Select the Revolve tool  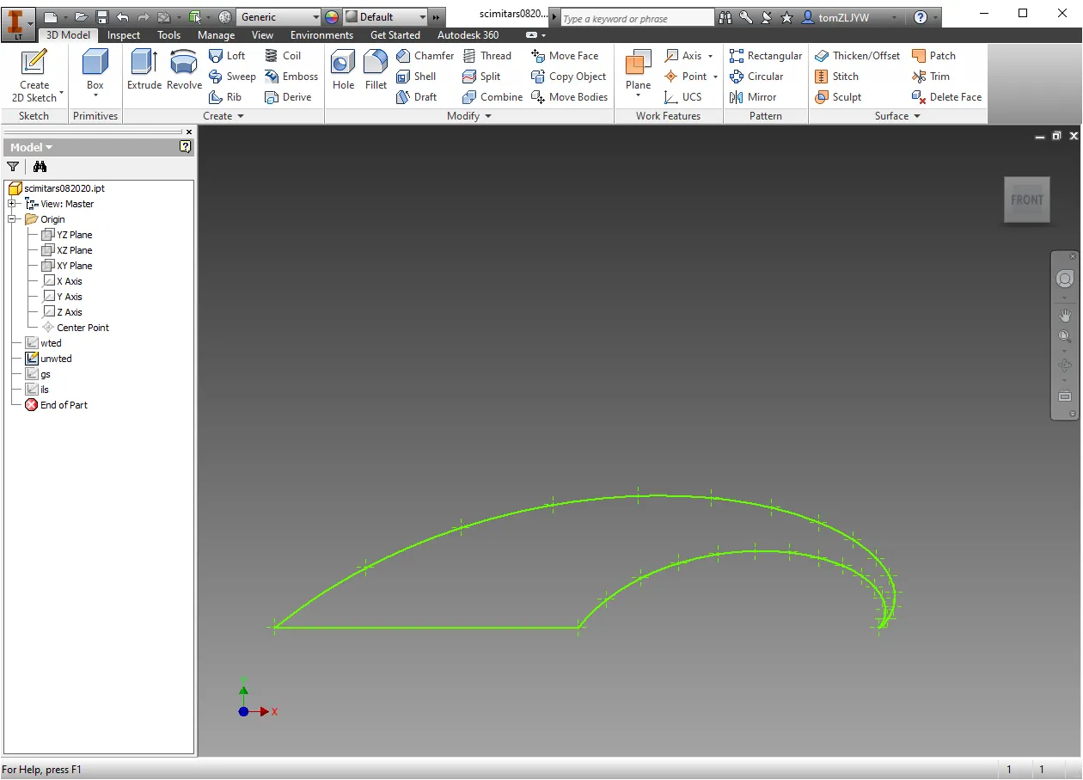(x=184, y=69)
